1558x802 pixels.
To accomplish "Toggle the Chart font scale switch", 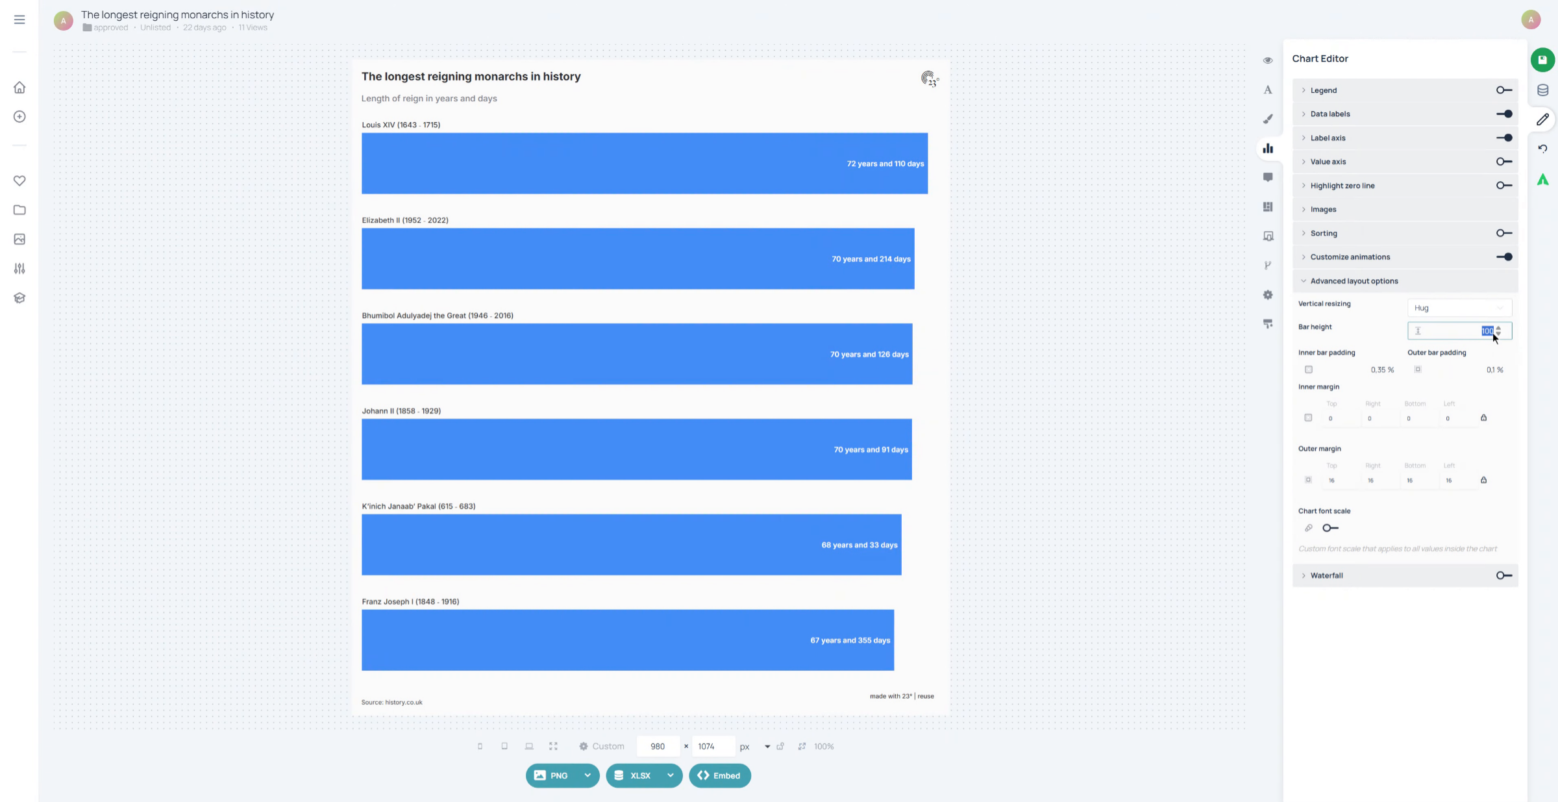I will (1330, 528).
